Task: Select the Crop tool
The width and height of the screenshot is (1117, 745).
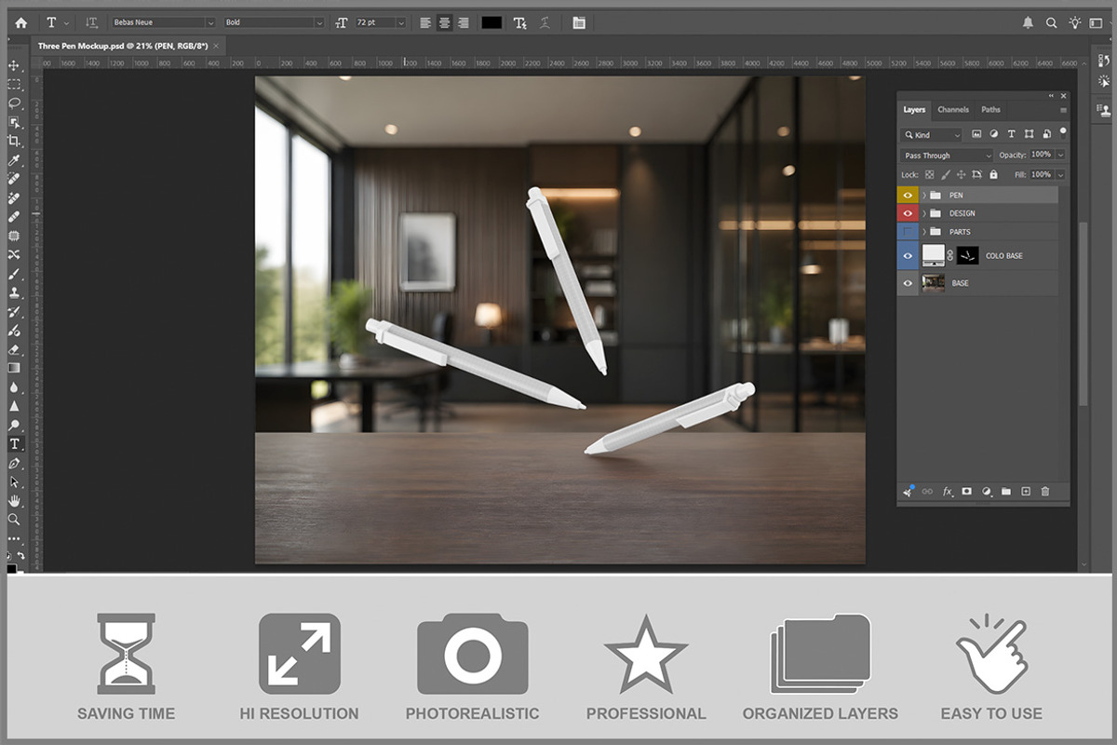Action: coord(14,141)
